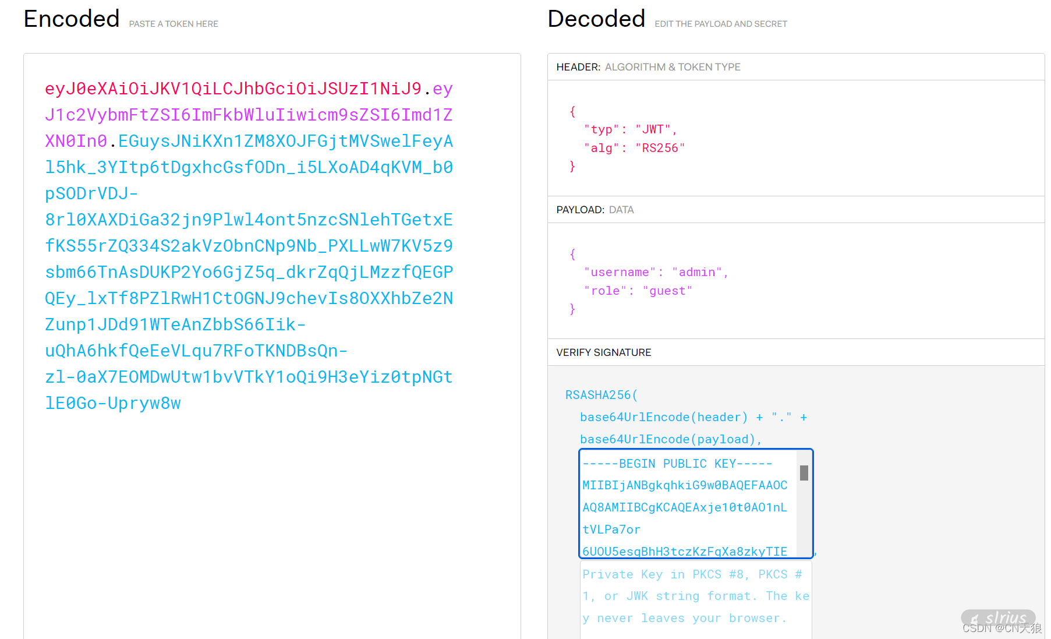Click the RSASHA256( function text
This screenshot has width=1051, height=639.
coord(601,395)
